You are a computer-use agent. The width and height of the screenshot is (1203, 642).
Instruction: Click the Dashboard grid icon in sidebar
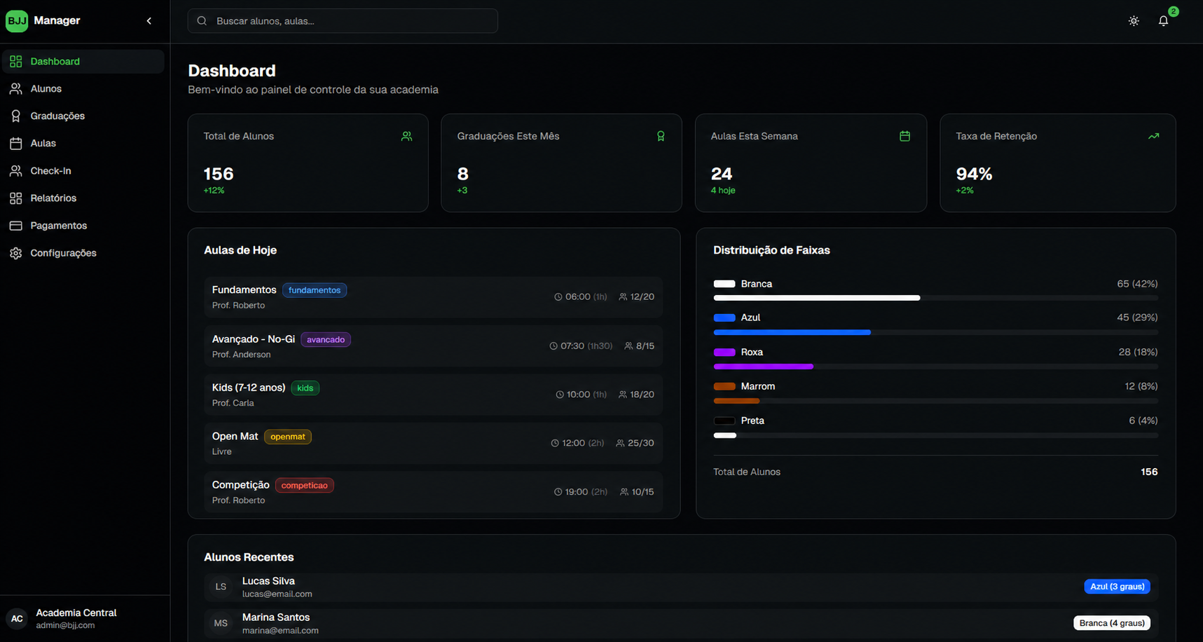click(16, 62)
